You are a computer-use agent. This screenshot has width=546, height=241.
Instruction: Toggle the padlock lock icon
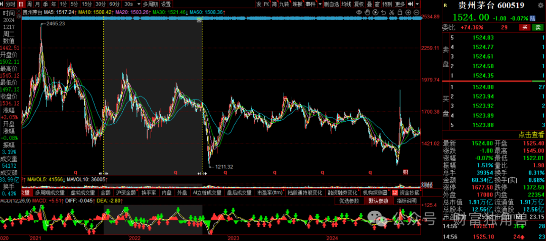pyautogui.click(x=400, y=12)
